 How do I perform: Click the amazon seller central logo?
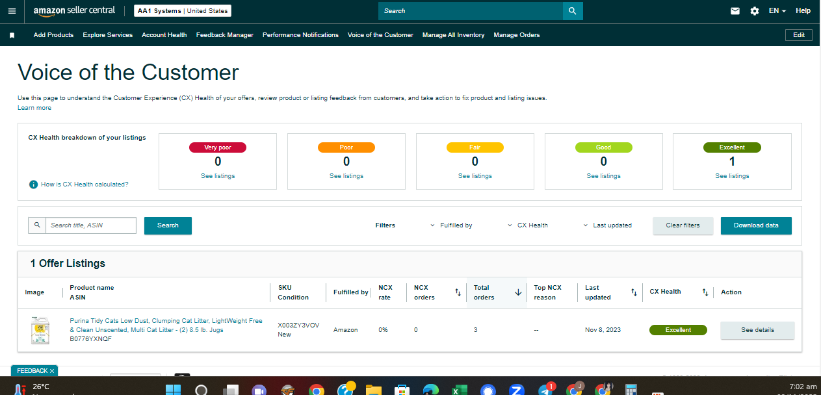click(x=74, y=11)
